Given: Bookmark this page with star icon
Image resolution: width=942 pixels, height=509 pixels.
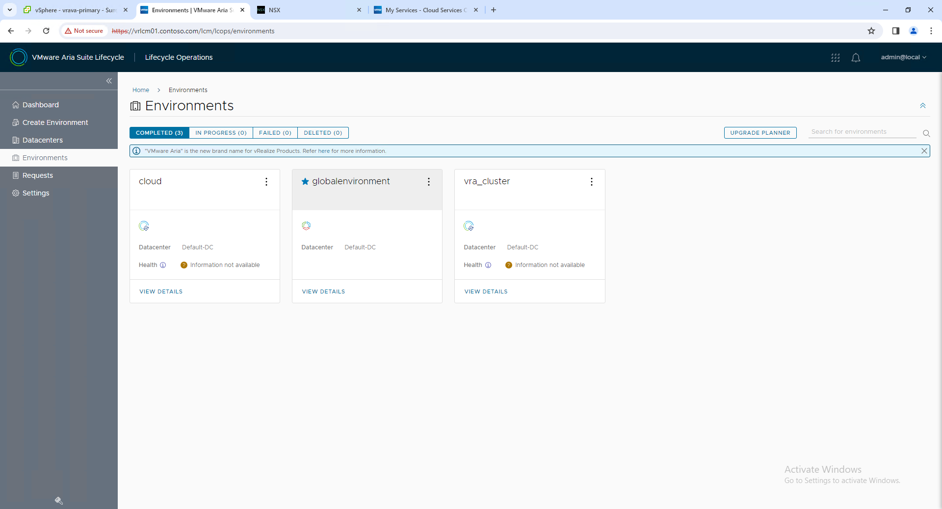Looking at the screenshot, I should tap(871, 31).
